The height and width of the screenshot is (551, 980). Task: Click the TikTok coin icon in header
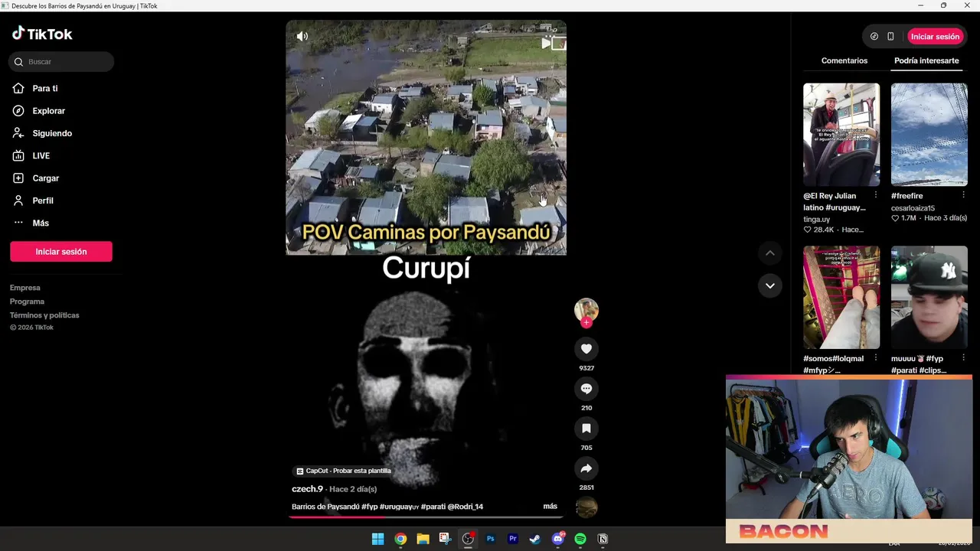[x=874, y=37]
